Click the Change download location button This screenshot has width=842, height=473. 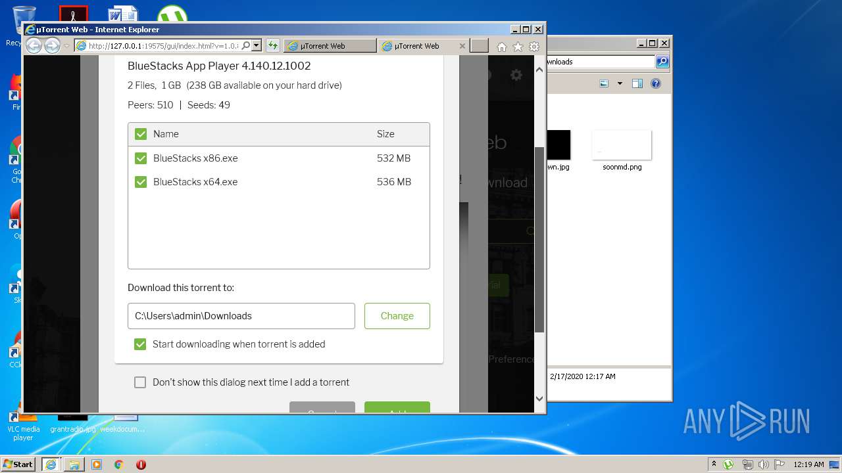(x=397, y=316)
